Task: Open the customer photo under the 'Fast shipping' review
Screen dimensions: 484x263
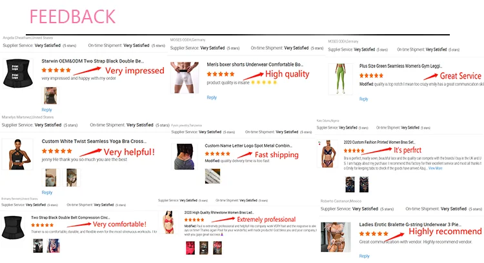Action: tap(213, 176)
